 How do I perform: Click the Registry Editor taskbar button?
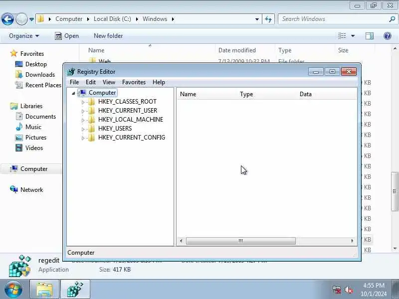[x=75, y=290]
